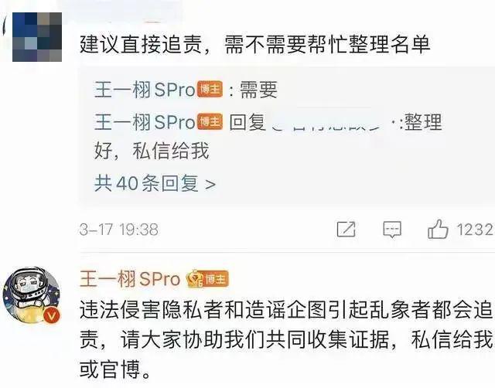Open 王一栩SPro username in the second reply

coord(145,122)
